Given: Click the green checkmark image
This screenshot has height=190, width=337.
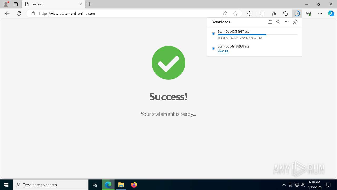Looking at the screenshot, I should coord(168,63).
